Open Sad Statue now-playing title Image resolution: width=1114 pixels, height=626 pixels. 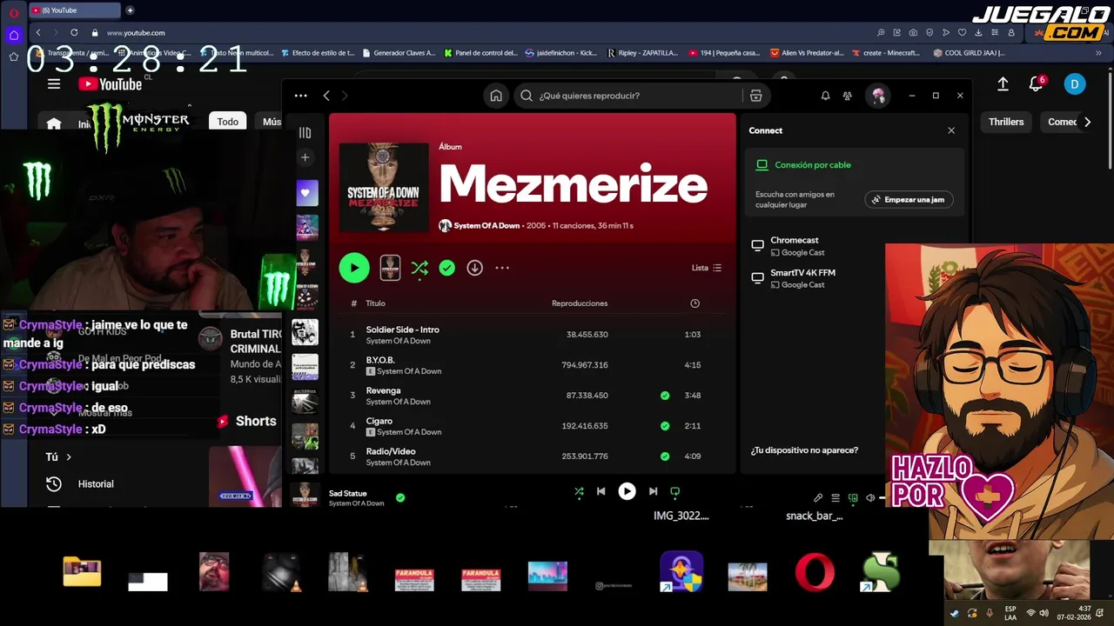point(347,494)
